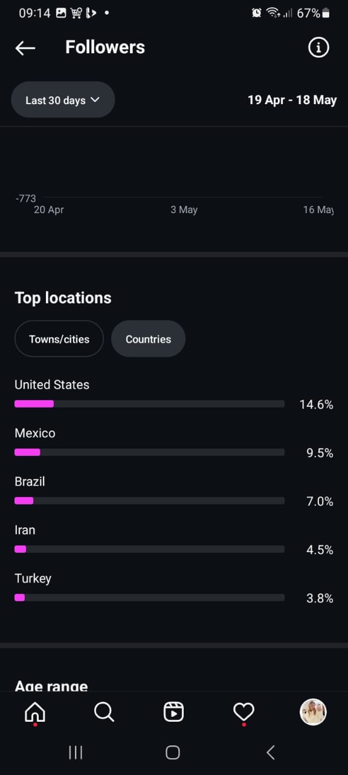Expand the Last 30 days dropdown
This screenshot has width=348, height=775.
click(x=63, y=100)
